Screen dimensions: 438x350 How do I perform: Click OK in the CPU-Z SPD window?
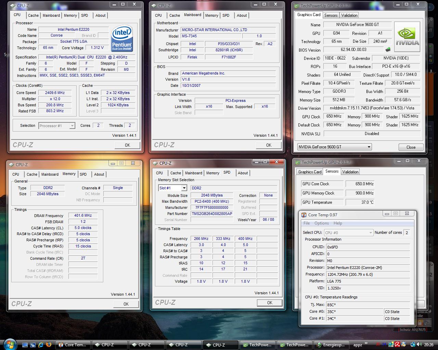(x=270, y=302)
